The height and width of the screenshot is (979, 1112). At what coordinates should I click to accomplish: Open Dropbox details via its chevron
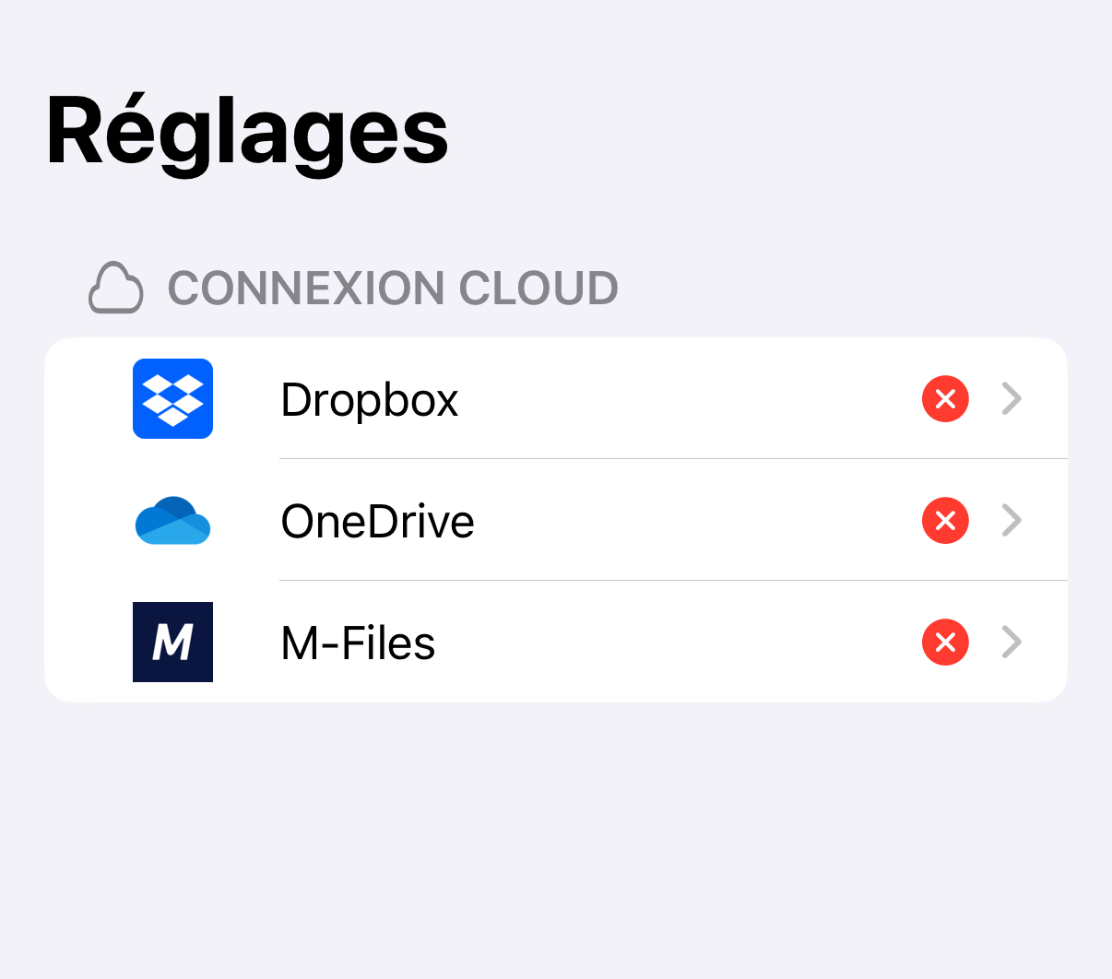pyautogui.click(x=1011, y=399)
